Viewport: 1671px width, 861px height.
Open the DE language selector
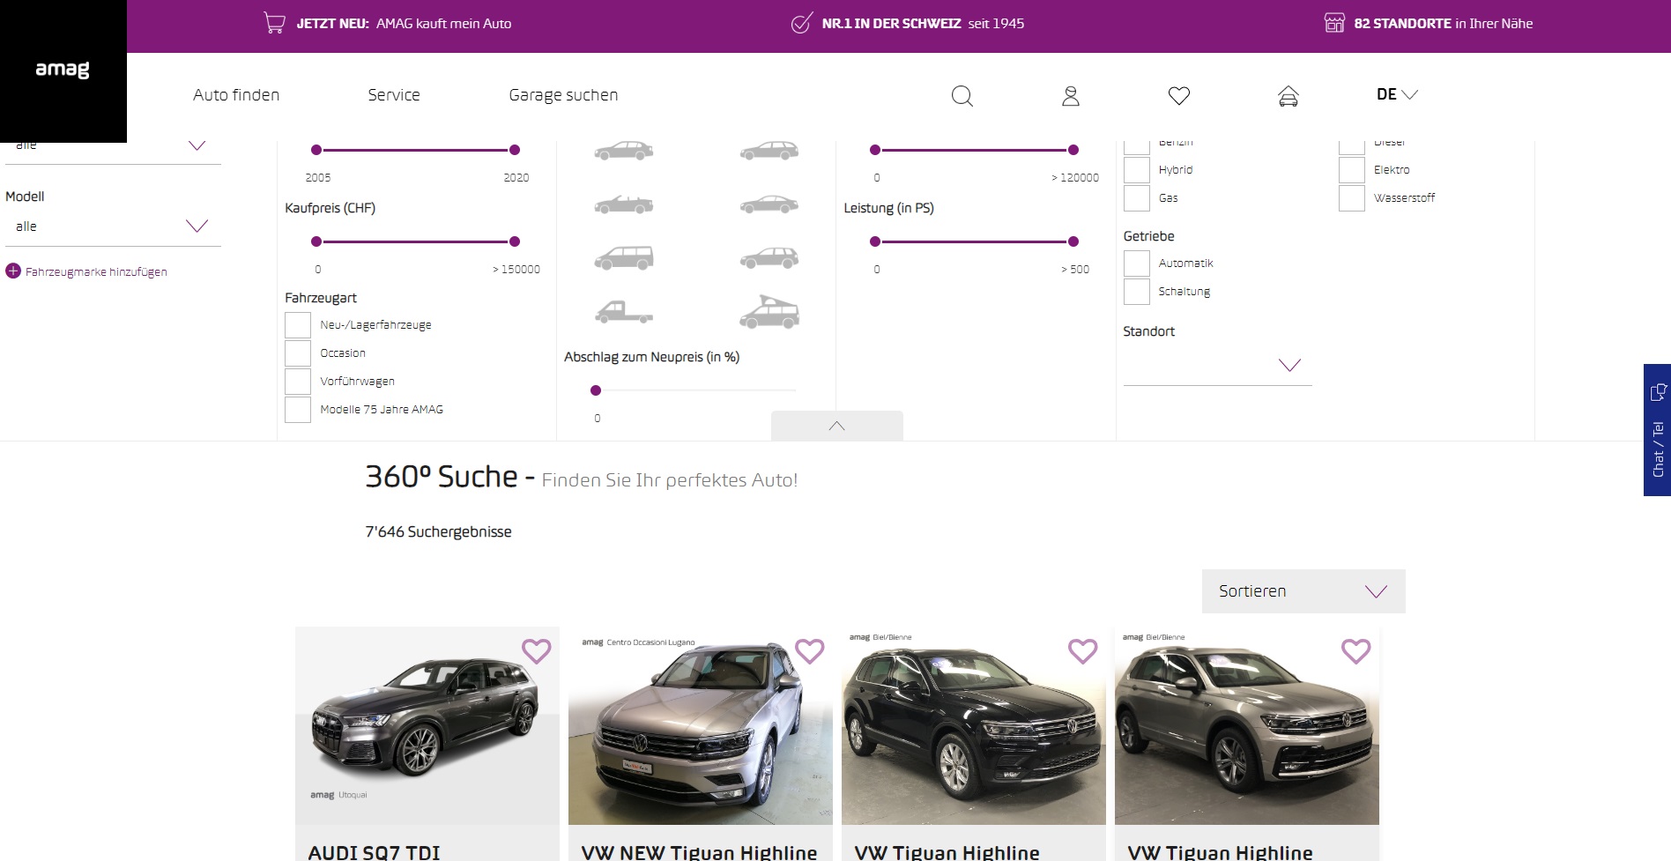pyautogui.click(x=1397, y=94)
